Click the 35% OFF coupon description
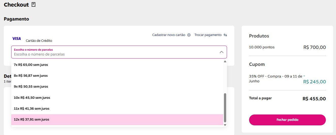Screen dimensions: 336x135 276,79
